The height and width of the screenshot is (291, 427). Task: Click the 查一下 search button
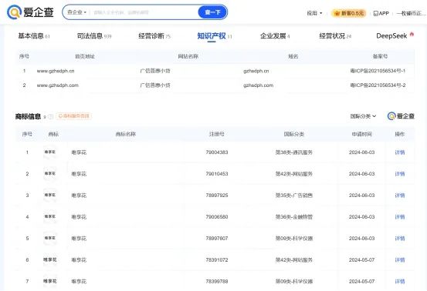[212, 12]
